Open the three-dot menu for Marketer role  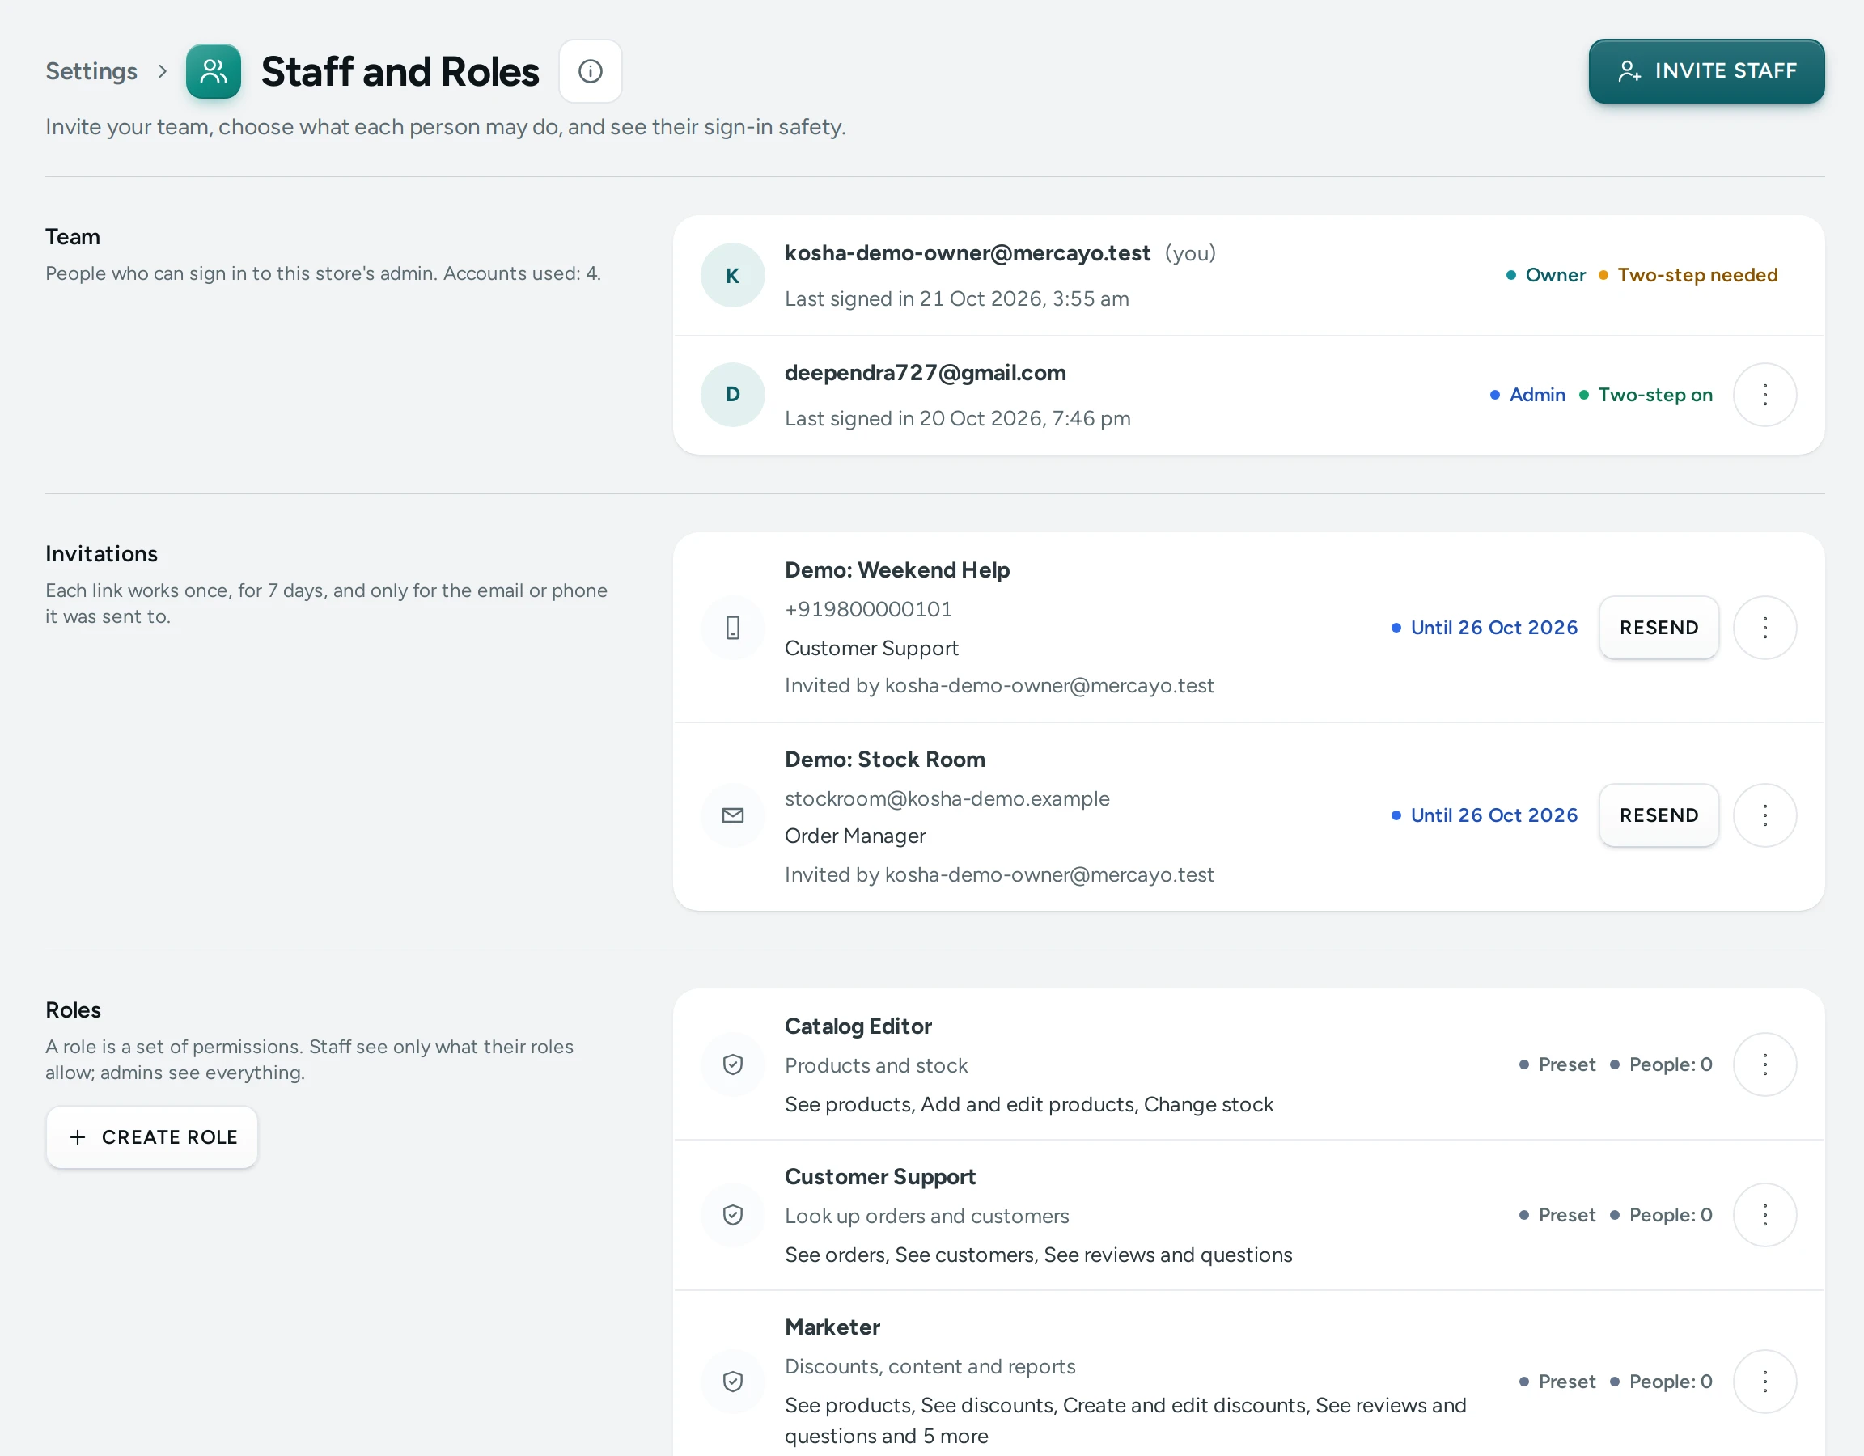coord(1765,1381)
